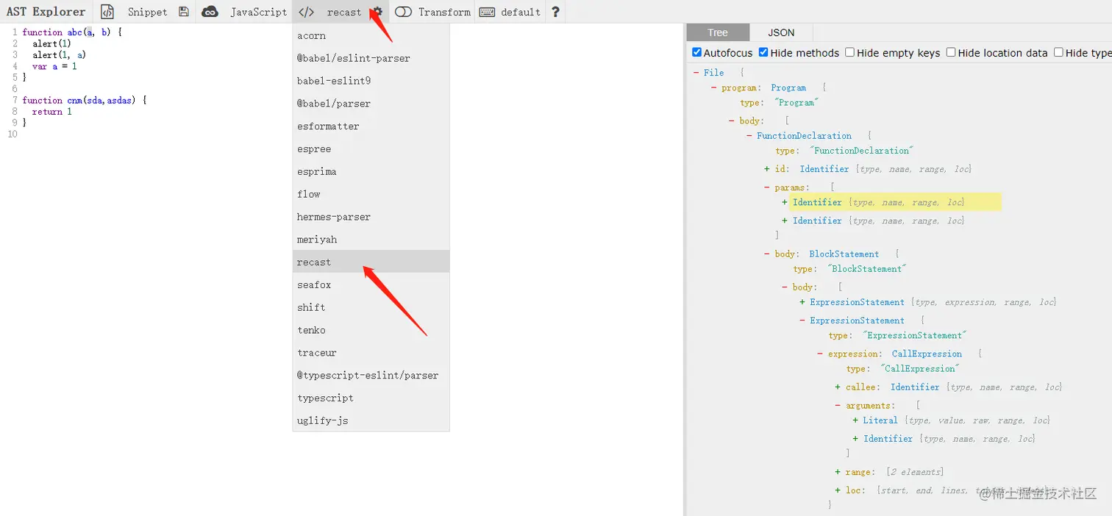Pick the typescript parser

tap(371, 398)
